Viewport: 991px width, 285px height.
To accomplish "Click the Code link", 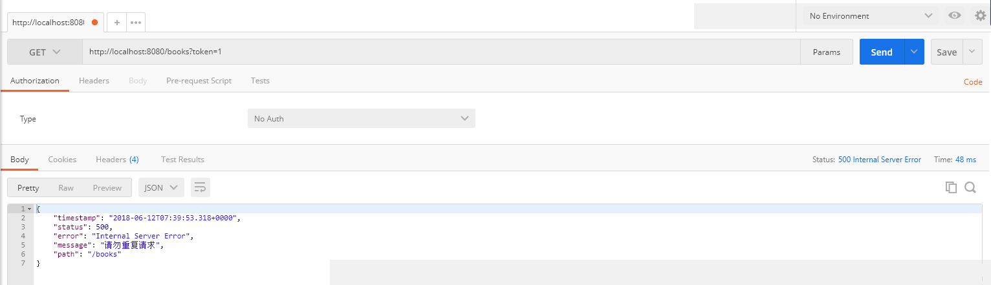I will click(x=973, y=82).
